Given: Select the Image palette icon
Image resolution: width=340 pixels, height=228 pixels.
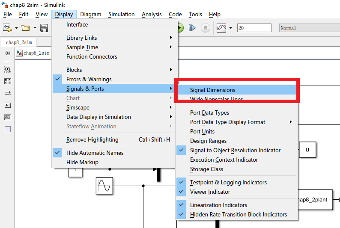Looking at the screenshot, I should (8, 117).
